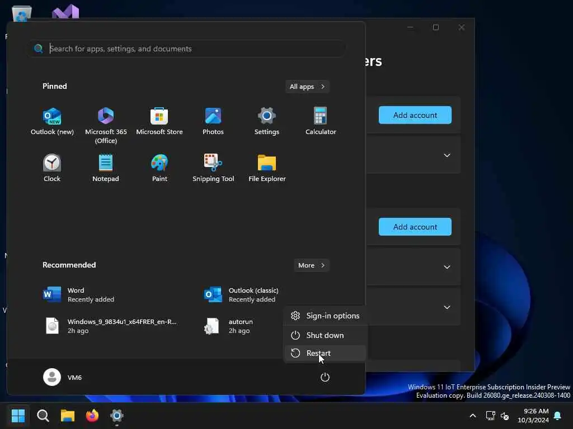
Task: Open network status tray icon
Action: (x=490, y=416)
